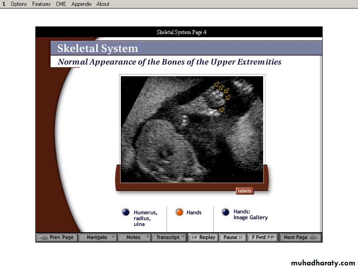The image size is (358, 269).
Task: Pause the presentation playback
Action: [233, 237]
